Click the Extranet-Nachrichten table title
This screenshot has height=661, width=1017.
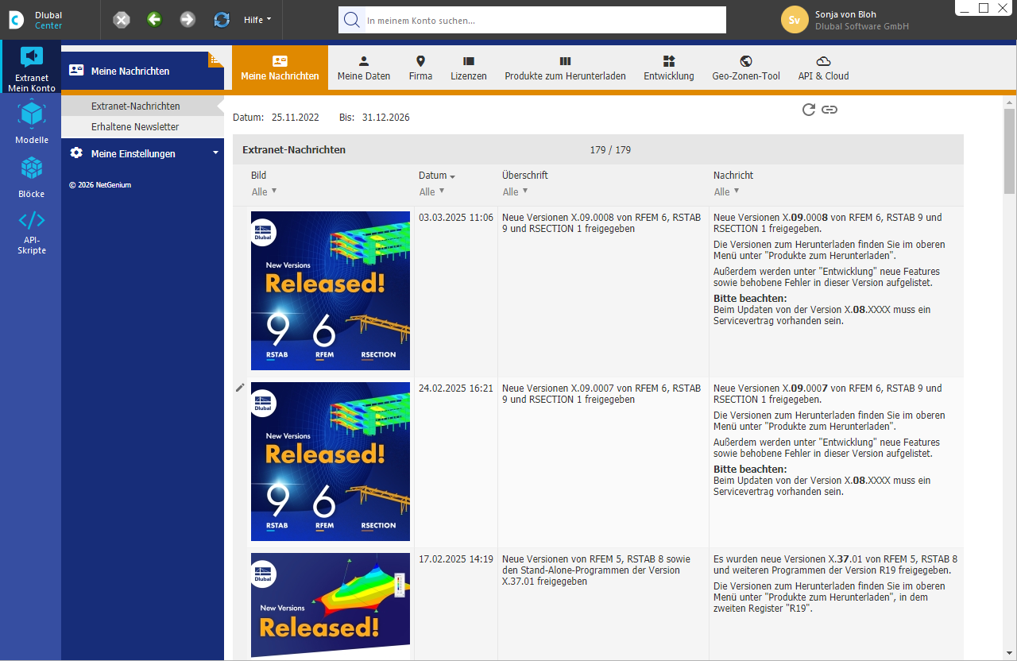coord(294,150)
